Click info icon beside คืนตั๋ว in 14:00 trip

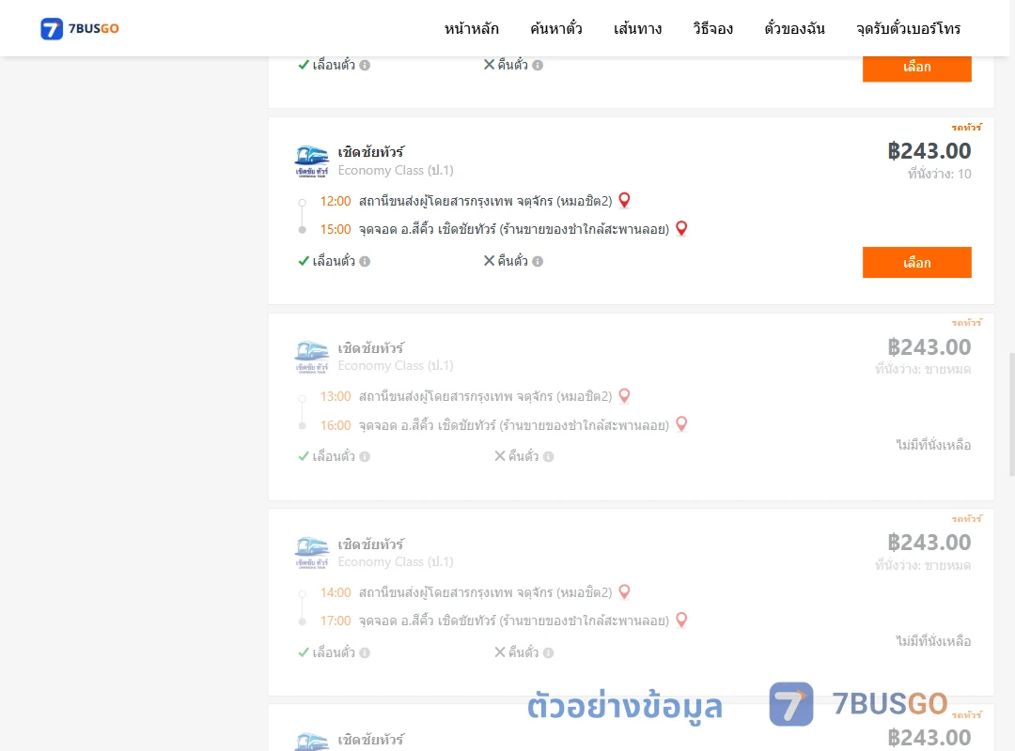(x=548, y=652)
